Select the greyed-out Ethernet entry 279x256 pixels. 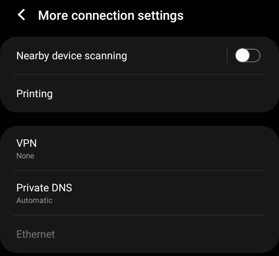click(139, 234)
